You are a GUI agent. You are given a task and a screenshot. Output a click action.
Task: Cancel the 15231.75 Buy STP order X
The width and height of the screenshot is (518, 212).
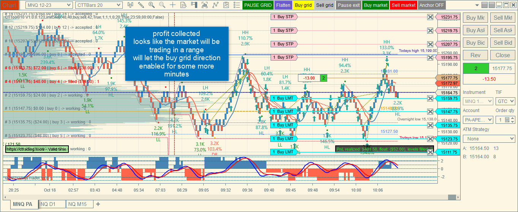click(x=430, y=17)
